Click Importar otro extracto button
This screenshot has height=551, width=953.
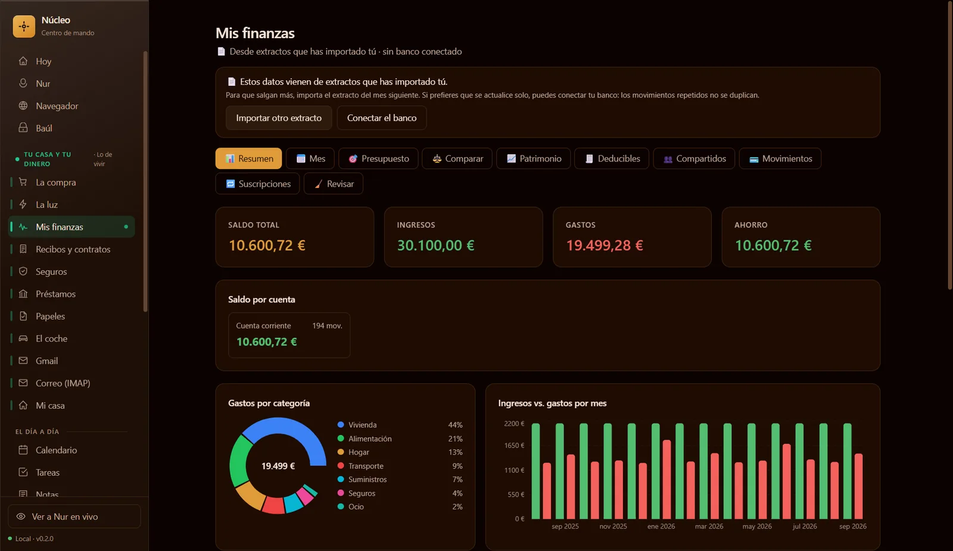tap(279, 118)
